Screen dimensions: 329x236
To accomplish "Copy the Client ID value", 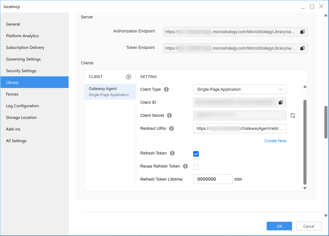I will click(281, 103).
